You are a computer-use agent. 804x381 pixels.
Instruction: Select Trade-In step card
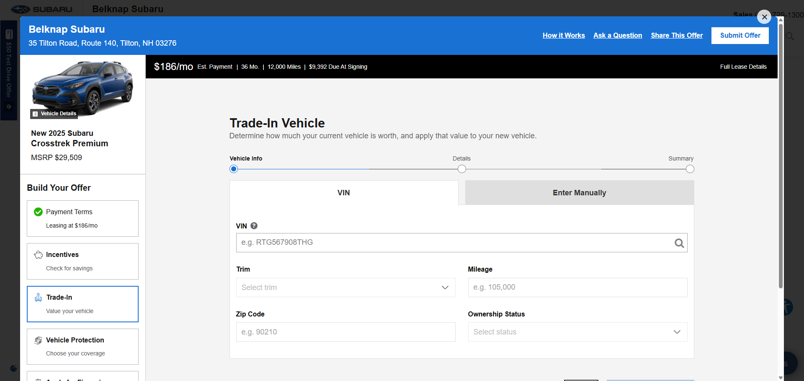click(82, 304)
